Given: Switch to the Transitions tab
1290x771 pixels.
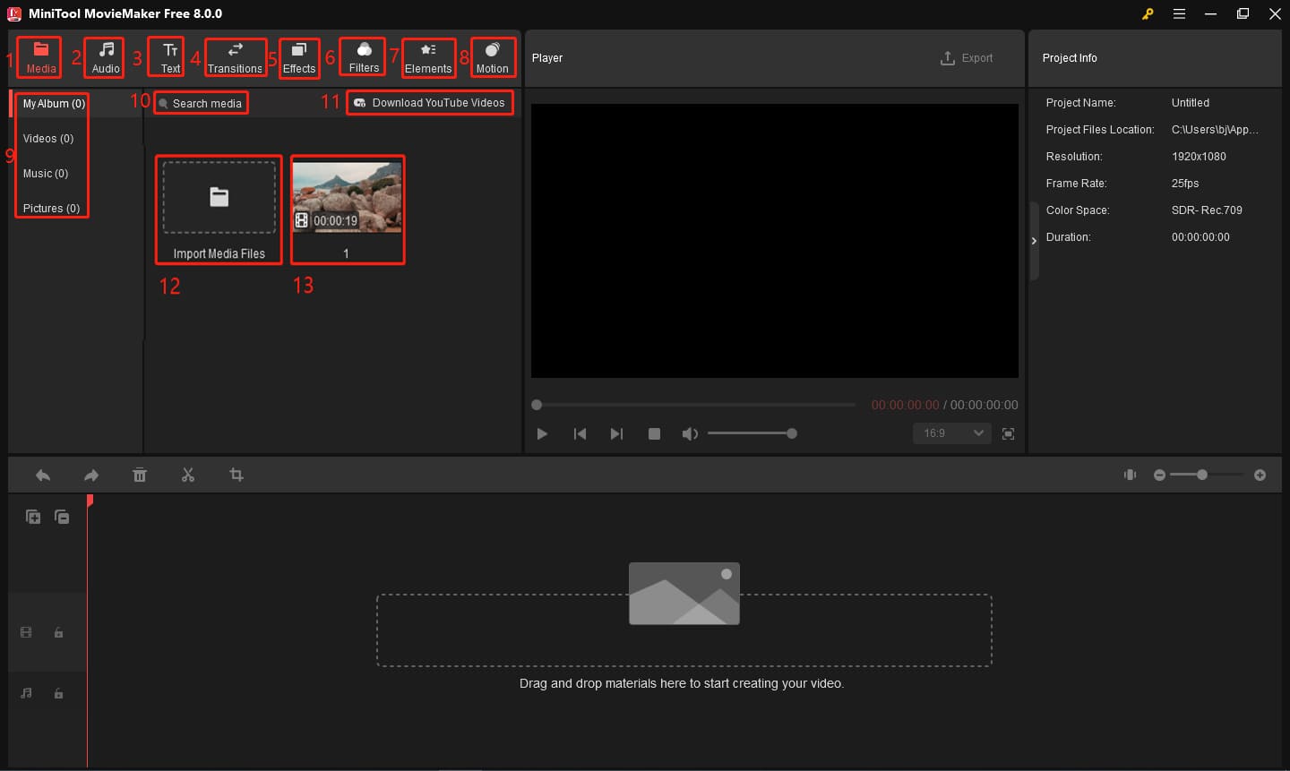Looking at the screenshot, I should tap(235, 57).
